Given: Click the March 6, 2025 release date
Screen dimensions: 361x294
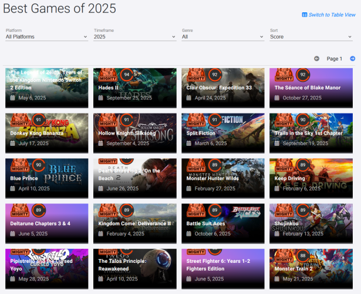Looking at the screenshot, I should coord(211,143).
